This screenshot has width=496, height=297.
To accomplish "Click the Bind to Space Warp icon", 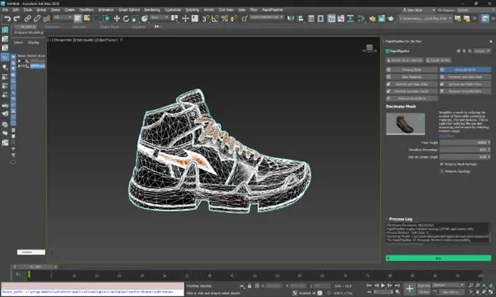I will click(x=46, y=19).
